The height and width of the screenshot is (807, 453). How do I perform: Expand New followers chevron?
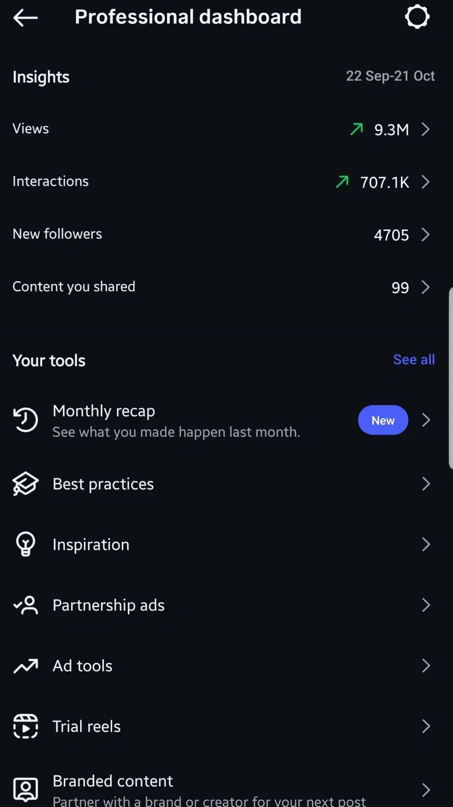[x=426, y=235]
